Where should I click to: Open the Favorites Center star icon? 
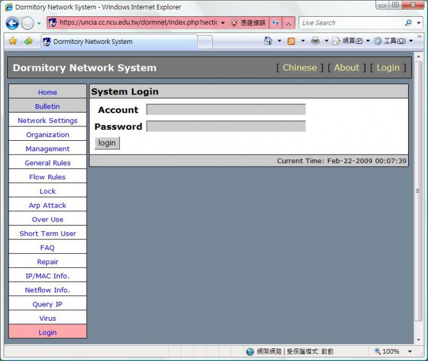13,41
